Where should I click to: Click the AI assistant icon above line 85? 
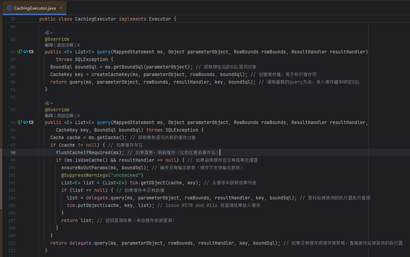(47, 33)
